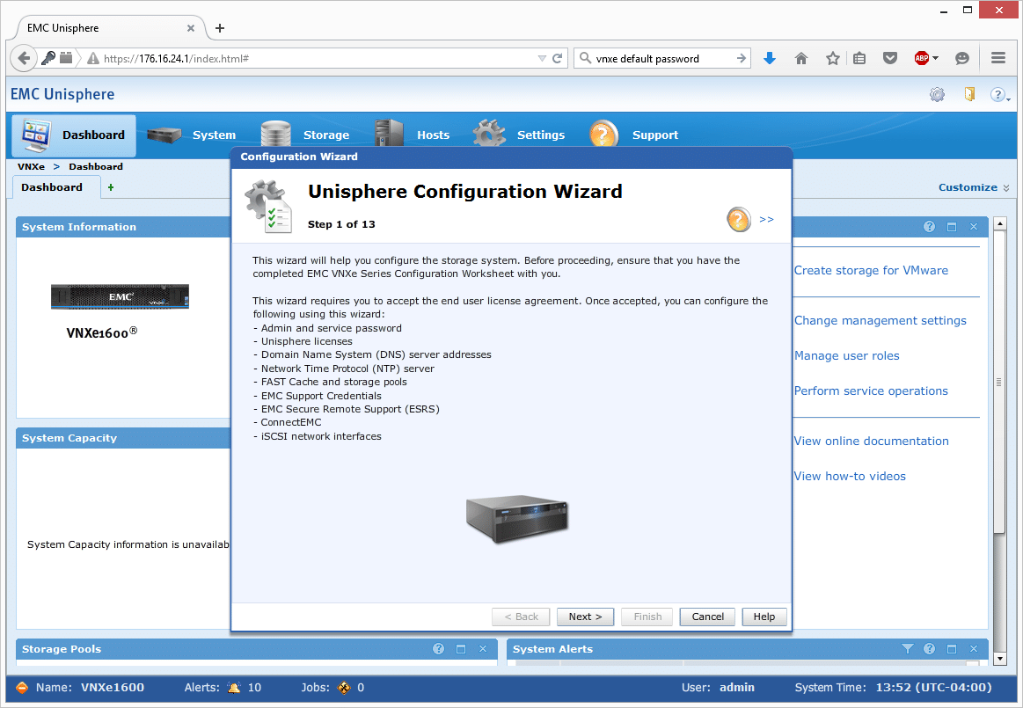1023x708 pixels.
Task: Open the Unisphere help menu icon
Action: click(x=999, y=95)
